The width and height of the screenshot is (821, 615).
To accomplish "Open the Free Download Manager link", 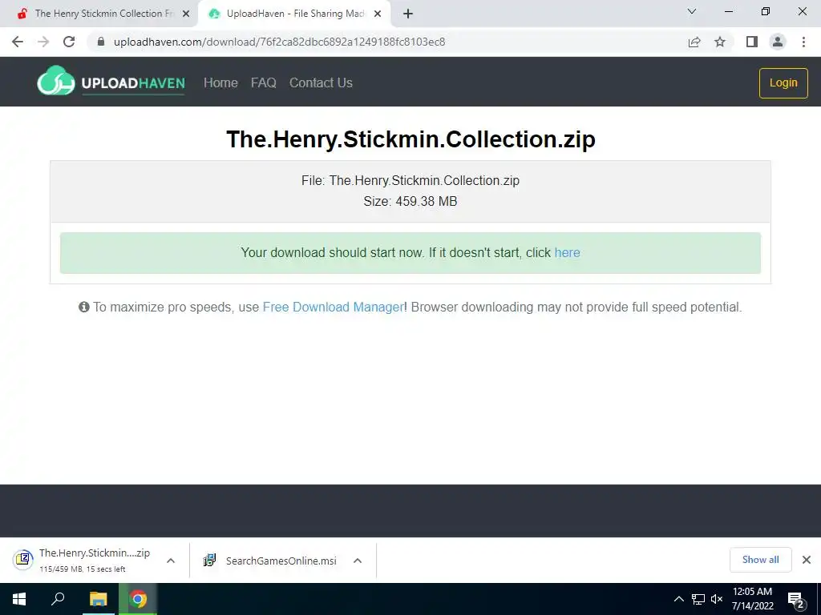I will (333, 307).
